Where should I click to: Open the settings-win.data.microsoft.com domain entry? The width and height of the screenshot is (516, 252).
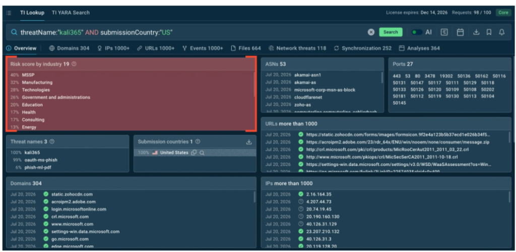click(85, 232)
